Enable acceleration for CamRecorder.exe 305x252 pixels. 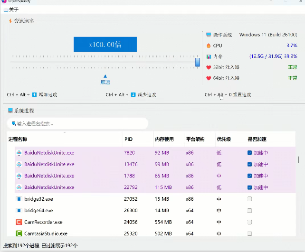coord(249,222)
